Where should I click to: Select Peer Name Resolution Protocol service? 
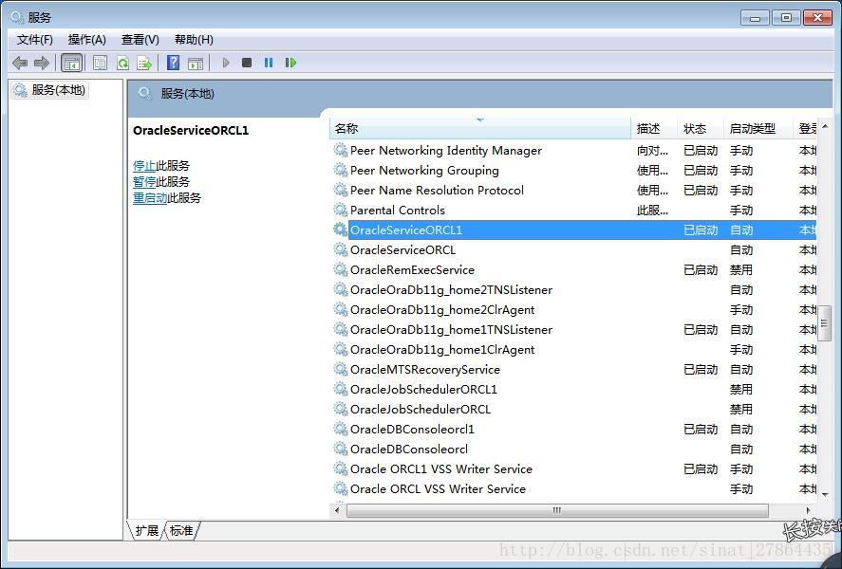pos(573,190)
